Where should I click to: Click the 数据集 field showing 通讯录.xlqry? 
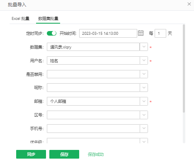tap(93, 47)
